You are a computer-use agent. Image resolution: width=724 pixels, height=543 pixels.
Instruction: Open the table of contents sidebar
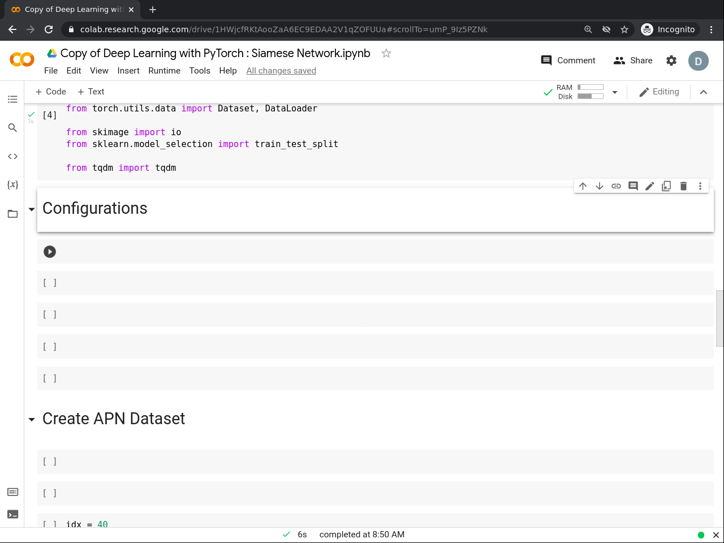[x=12, y=100]
